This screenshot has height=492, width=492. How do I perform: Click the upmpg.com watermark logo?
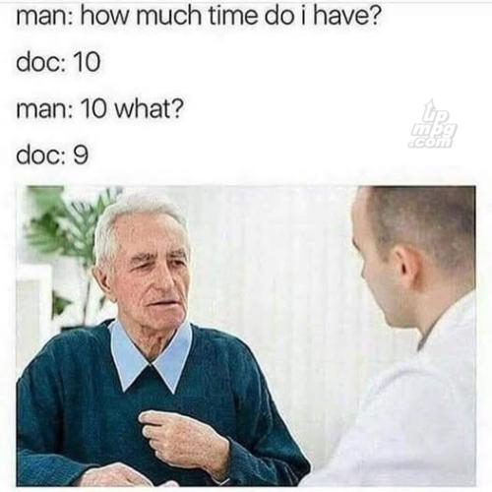(433, 124)
